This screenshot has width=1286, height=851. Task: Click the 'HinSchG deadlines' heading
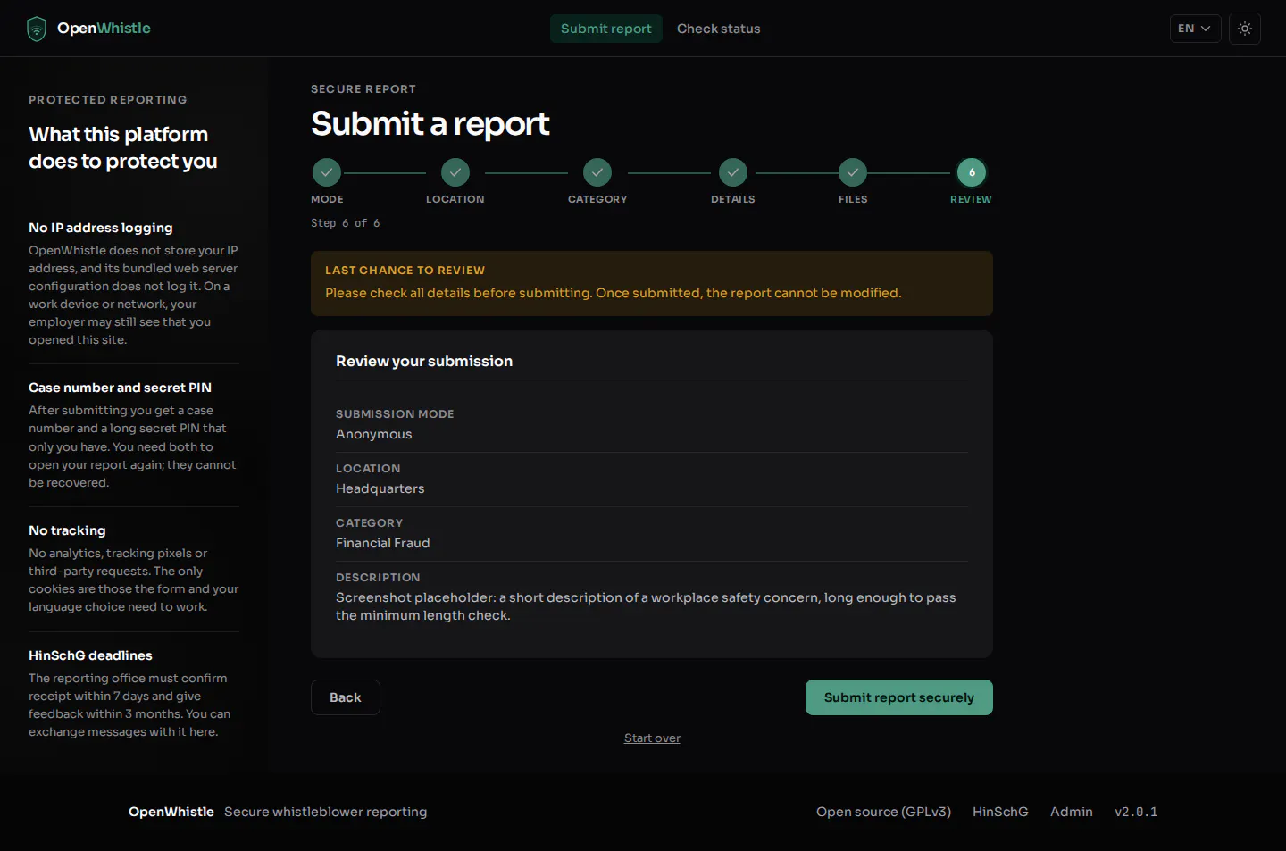(x=90, y=655)
